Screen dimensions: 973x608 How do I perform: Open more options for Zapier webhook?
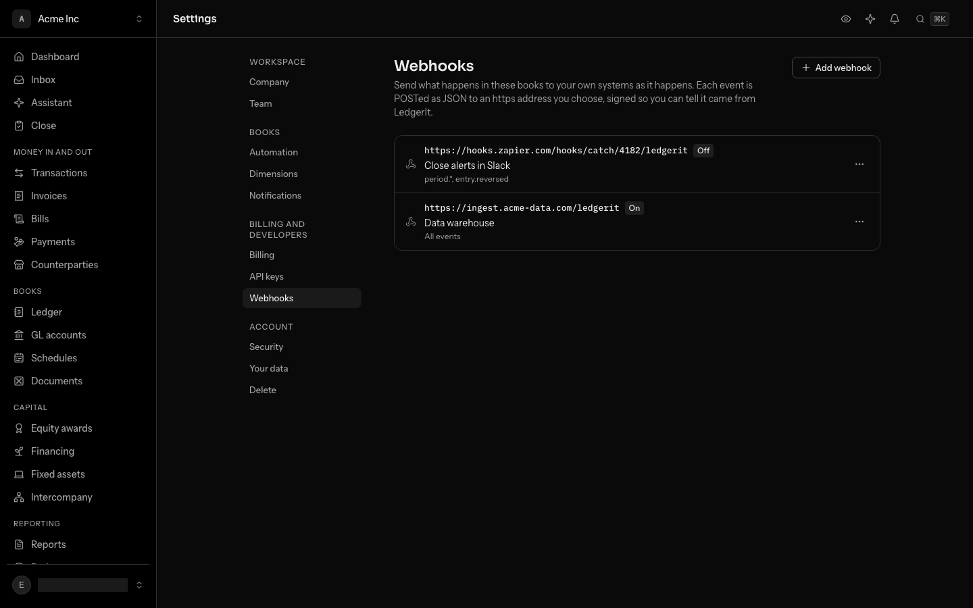pos(859,164)
